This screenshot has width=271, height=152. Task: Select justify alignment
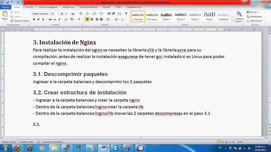tap(101, 19)
